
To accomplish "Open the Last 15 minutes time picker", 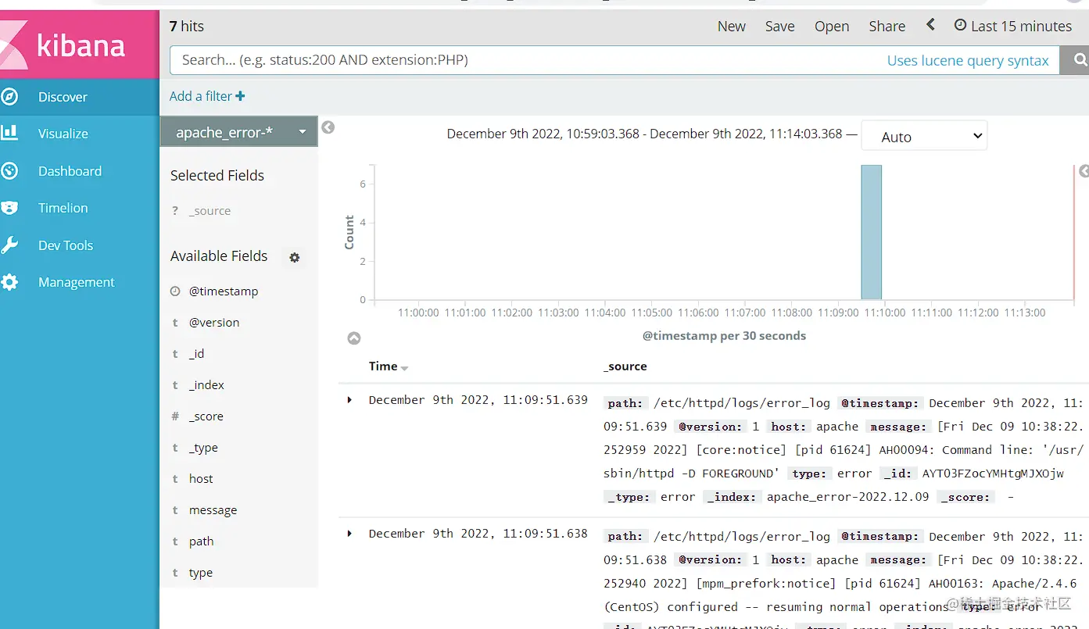I will pyautogui.click(x=1013, y=27).
